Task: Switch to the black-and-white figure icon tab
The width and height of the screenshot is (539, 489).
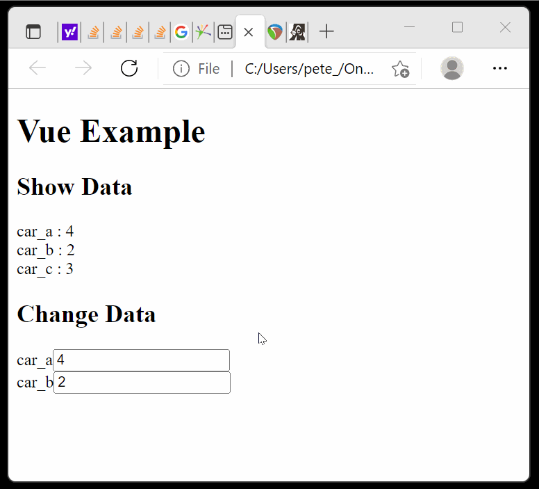Action: click(x=297, y=33)
